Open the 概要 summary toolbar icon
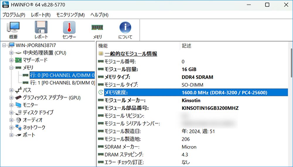This screenshot has height=167, width=293. [13, 27]
